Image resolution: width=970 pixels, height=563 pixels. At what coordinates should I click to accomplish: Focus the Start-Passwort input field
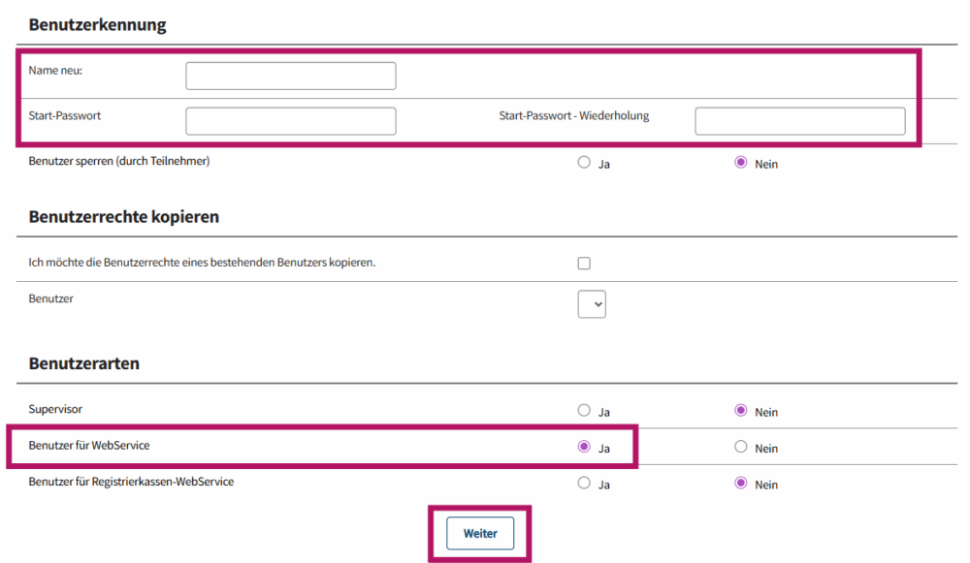(290, 121)
